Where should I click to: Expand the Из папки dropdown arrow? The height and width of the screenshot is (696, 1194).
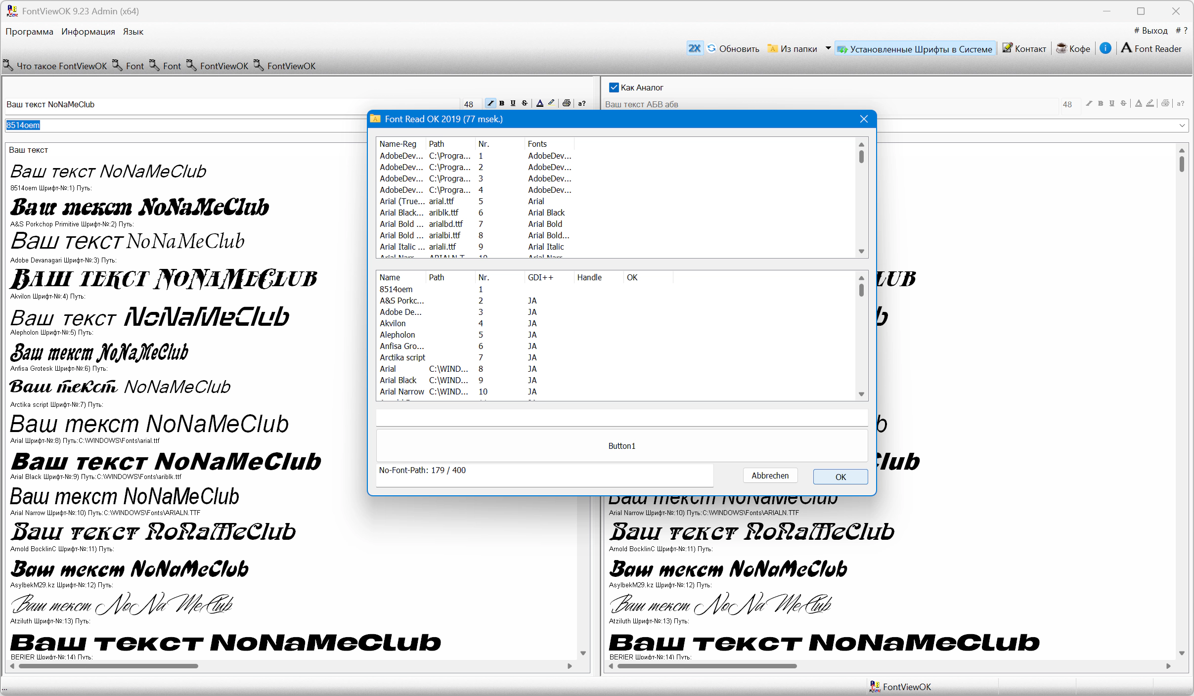[x=828, y=48]
